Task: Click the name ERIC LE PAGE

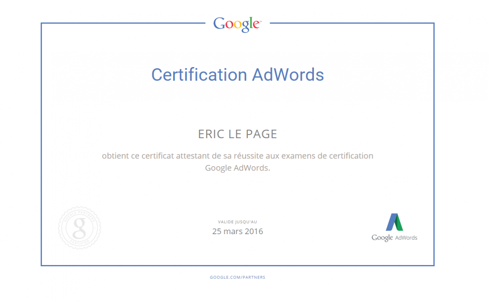Action: 238,135
